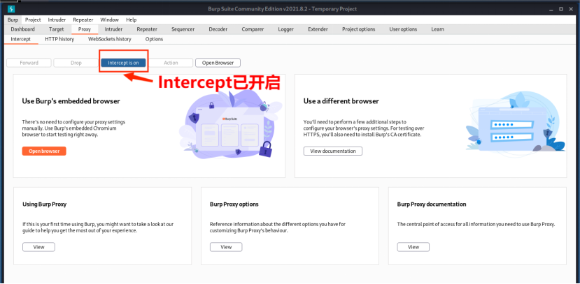Open the Intruder menu
This screenshot has height=284, width=580.
57,20
